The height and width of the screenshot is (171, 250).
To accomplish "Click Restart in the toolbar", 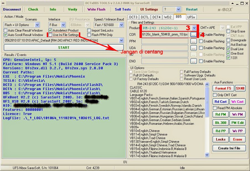I will coord(192,9).
